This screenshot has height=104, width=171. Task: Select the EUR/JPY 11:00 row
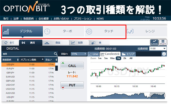click(x=28, y=69)
